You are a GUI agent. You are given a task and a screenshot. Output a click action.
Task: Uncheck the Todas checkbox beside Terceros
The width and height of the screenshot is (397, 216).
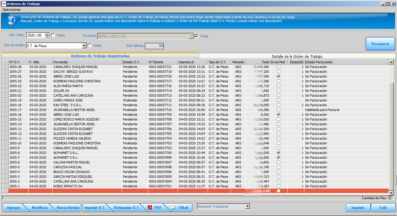(x=197, y=36)
